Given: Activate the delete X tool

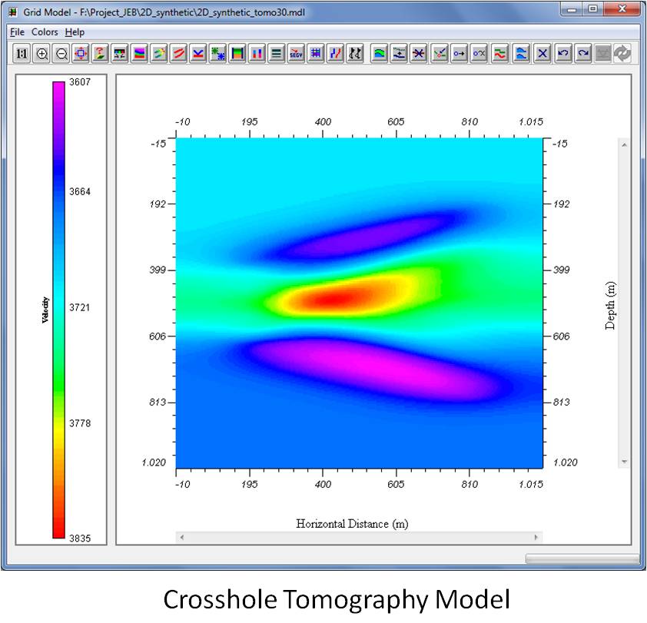Looking at the screenshot, I should pyautogui.click(x=542, y=54).
